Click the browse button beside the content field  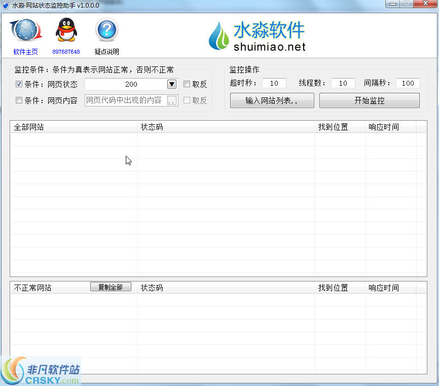171,100
